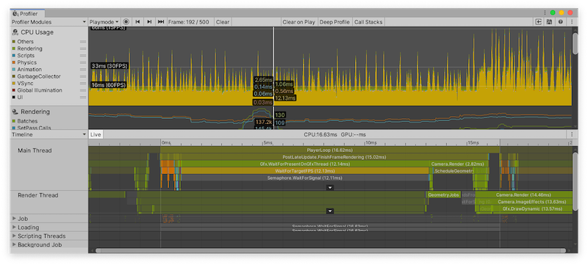This screenshot has width=588, height=265.
Task: Open the Playmode target dropdown
Action: coord(104,22)
